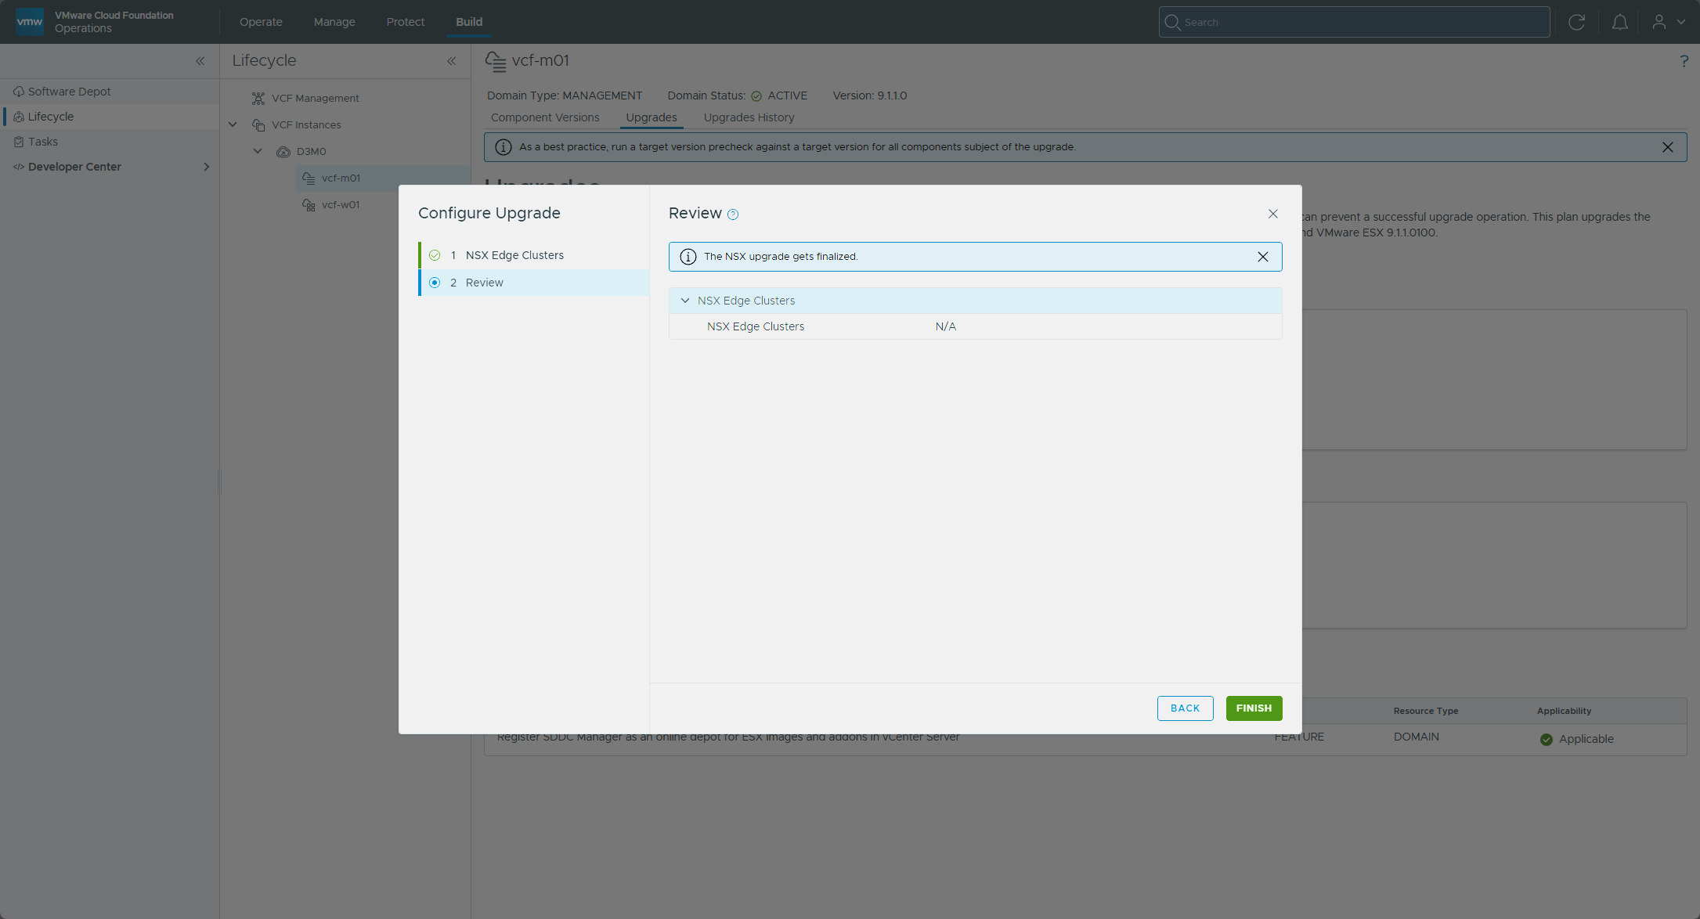Switch to Upgrades History tab

coord(749,117)
